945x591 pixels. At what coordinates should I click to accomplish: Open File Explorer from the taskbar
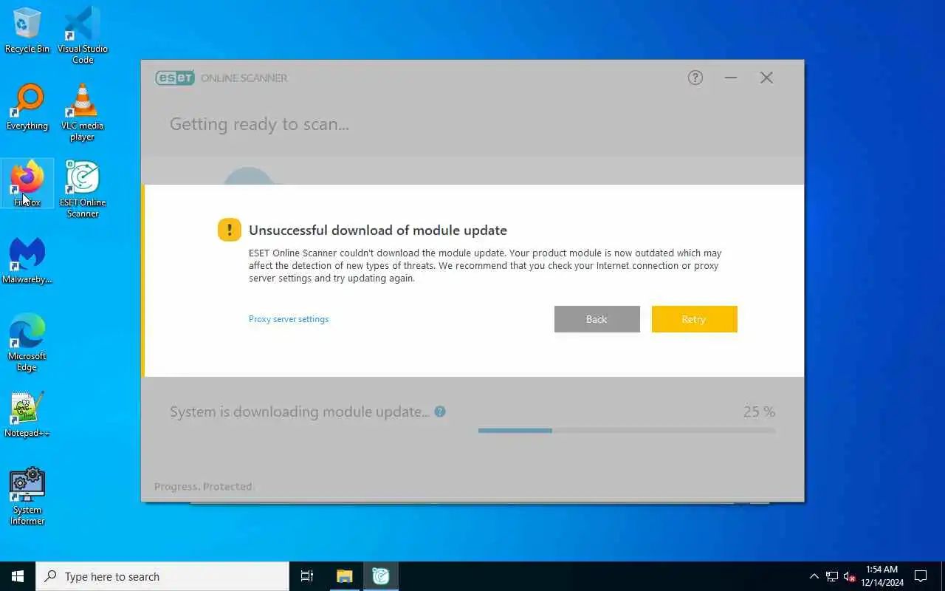coord(345,576)
